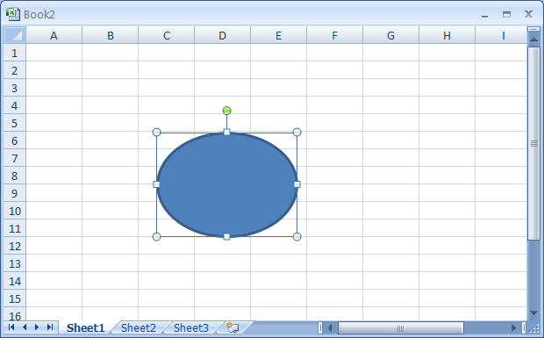This screenshot has width=544, height=338.
Task: Maximize the Book2 workbook window
Action: (x=506, y=14)
